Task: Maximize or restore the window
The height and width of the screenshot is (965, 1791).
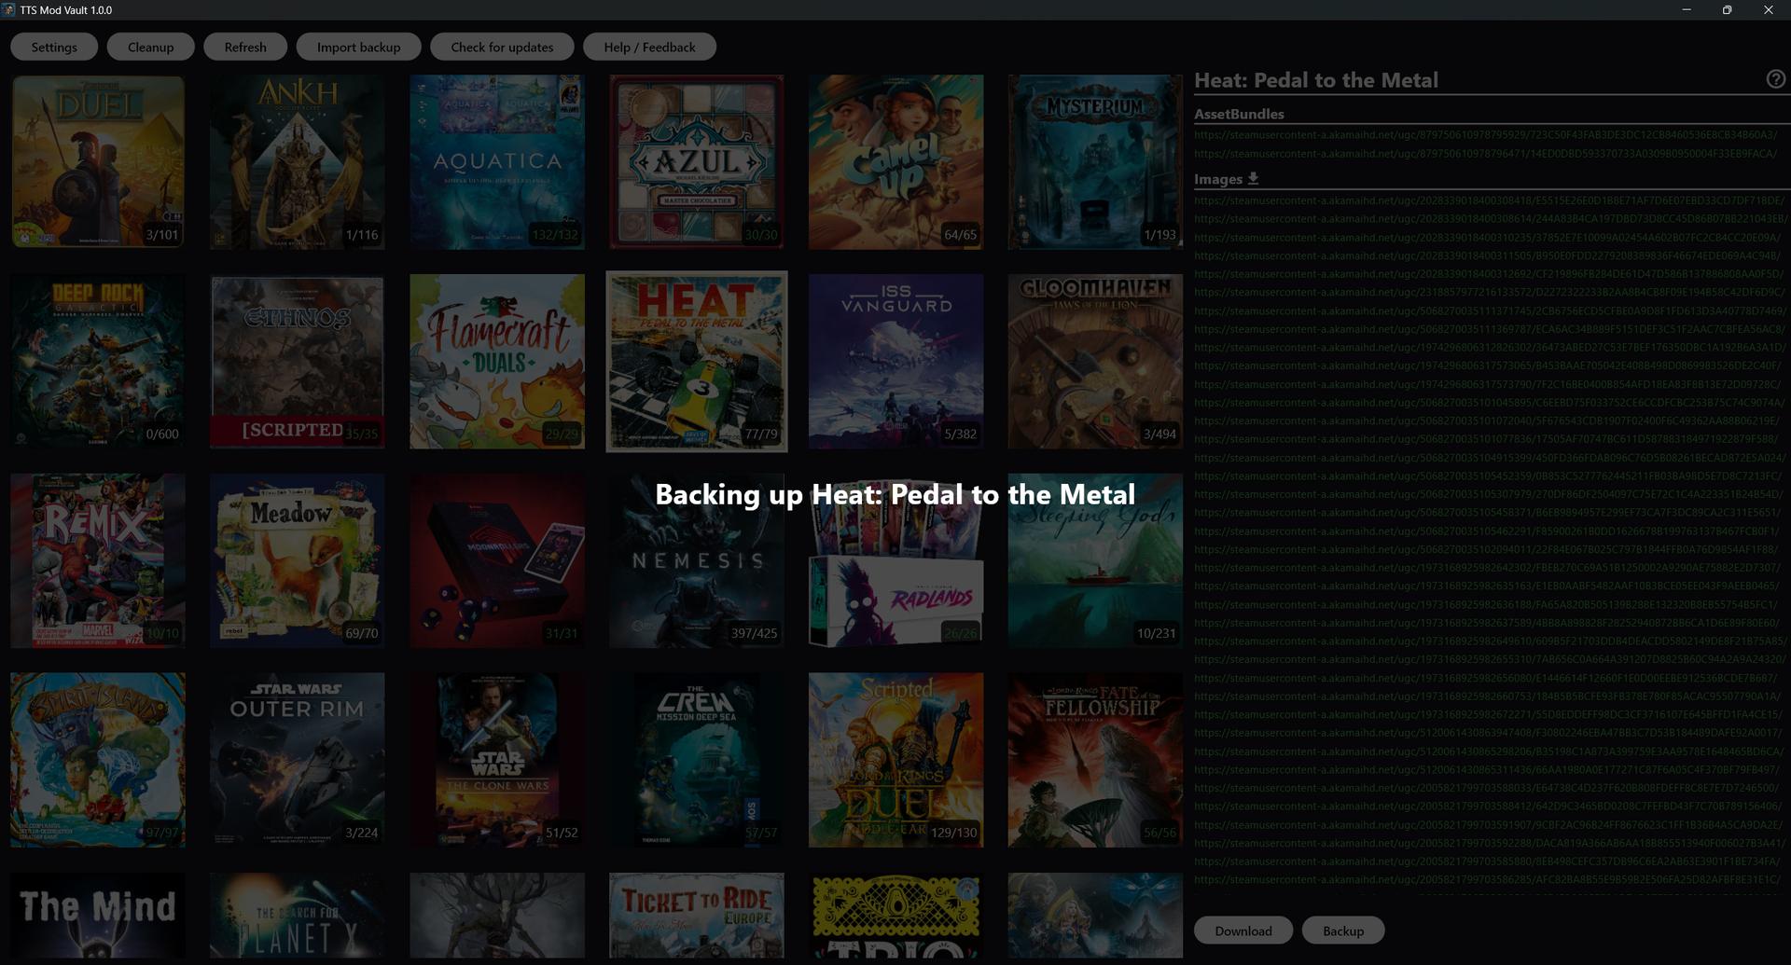Action: point(1728,9)
